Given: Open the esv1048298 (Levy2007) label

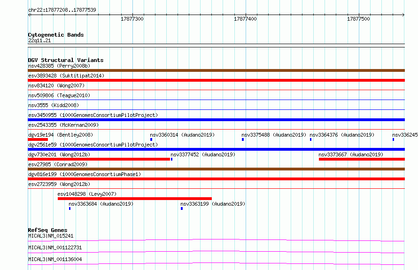Looking at the screenshot, I should (x=87, y=194).
